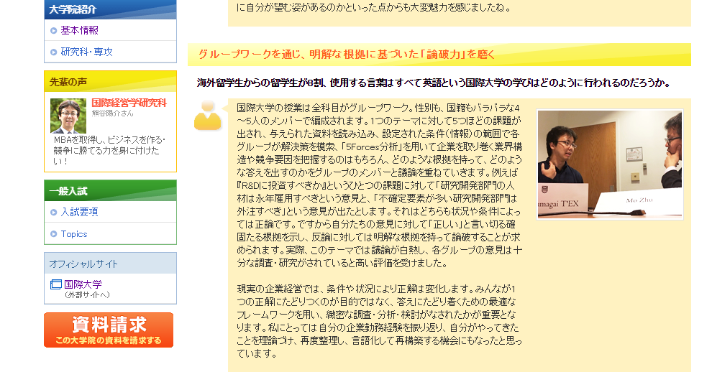The height and width of the screenshot is (372, 712).
Task: Click paragraph starting 現実の企業経営では
Action: pos(380,321)
